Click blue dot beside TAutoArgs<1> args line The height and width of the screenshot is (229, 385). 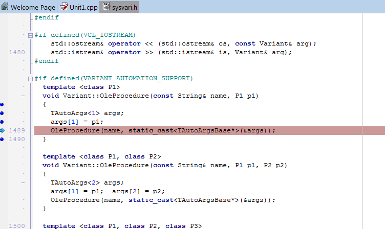point(3,113)
